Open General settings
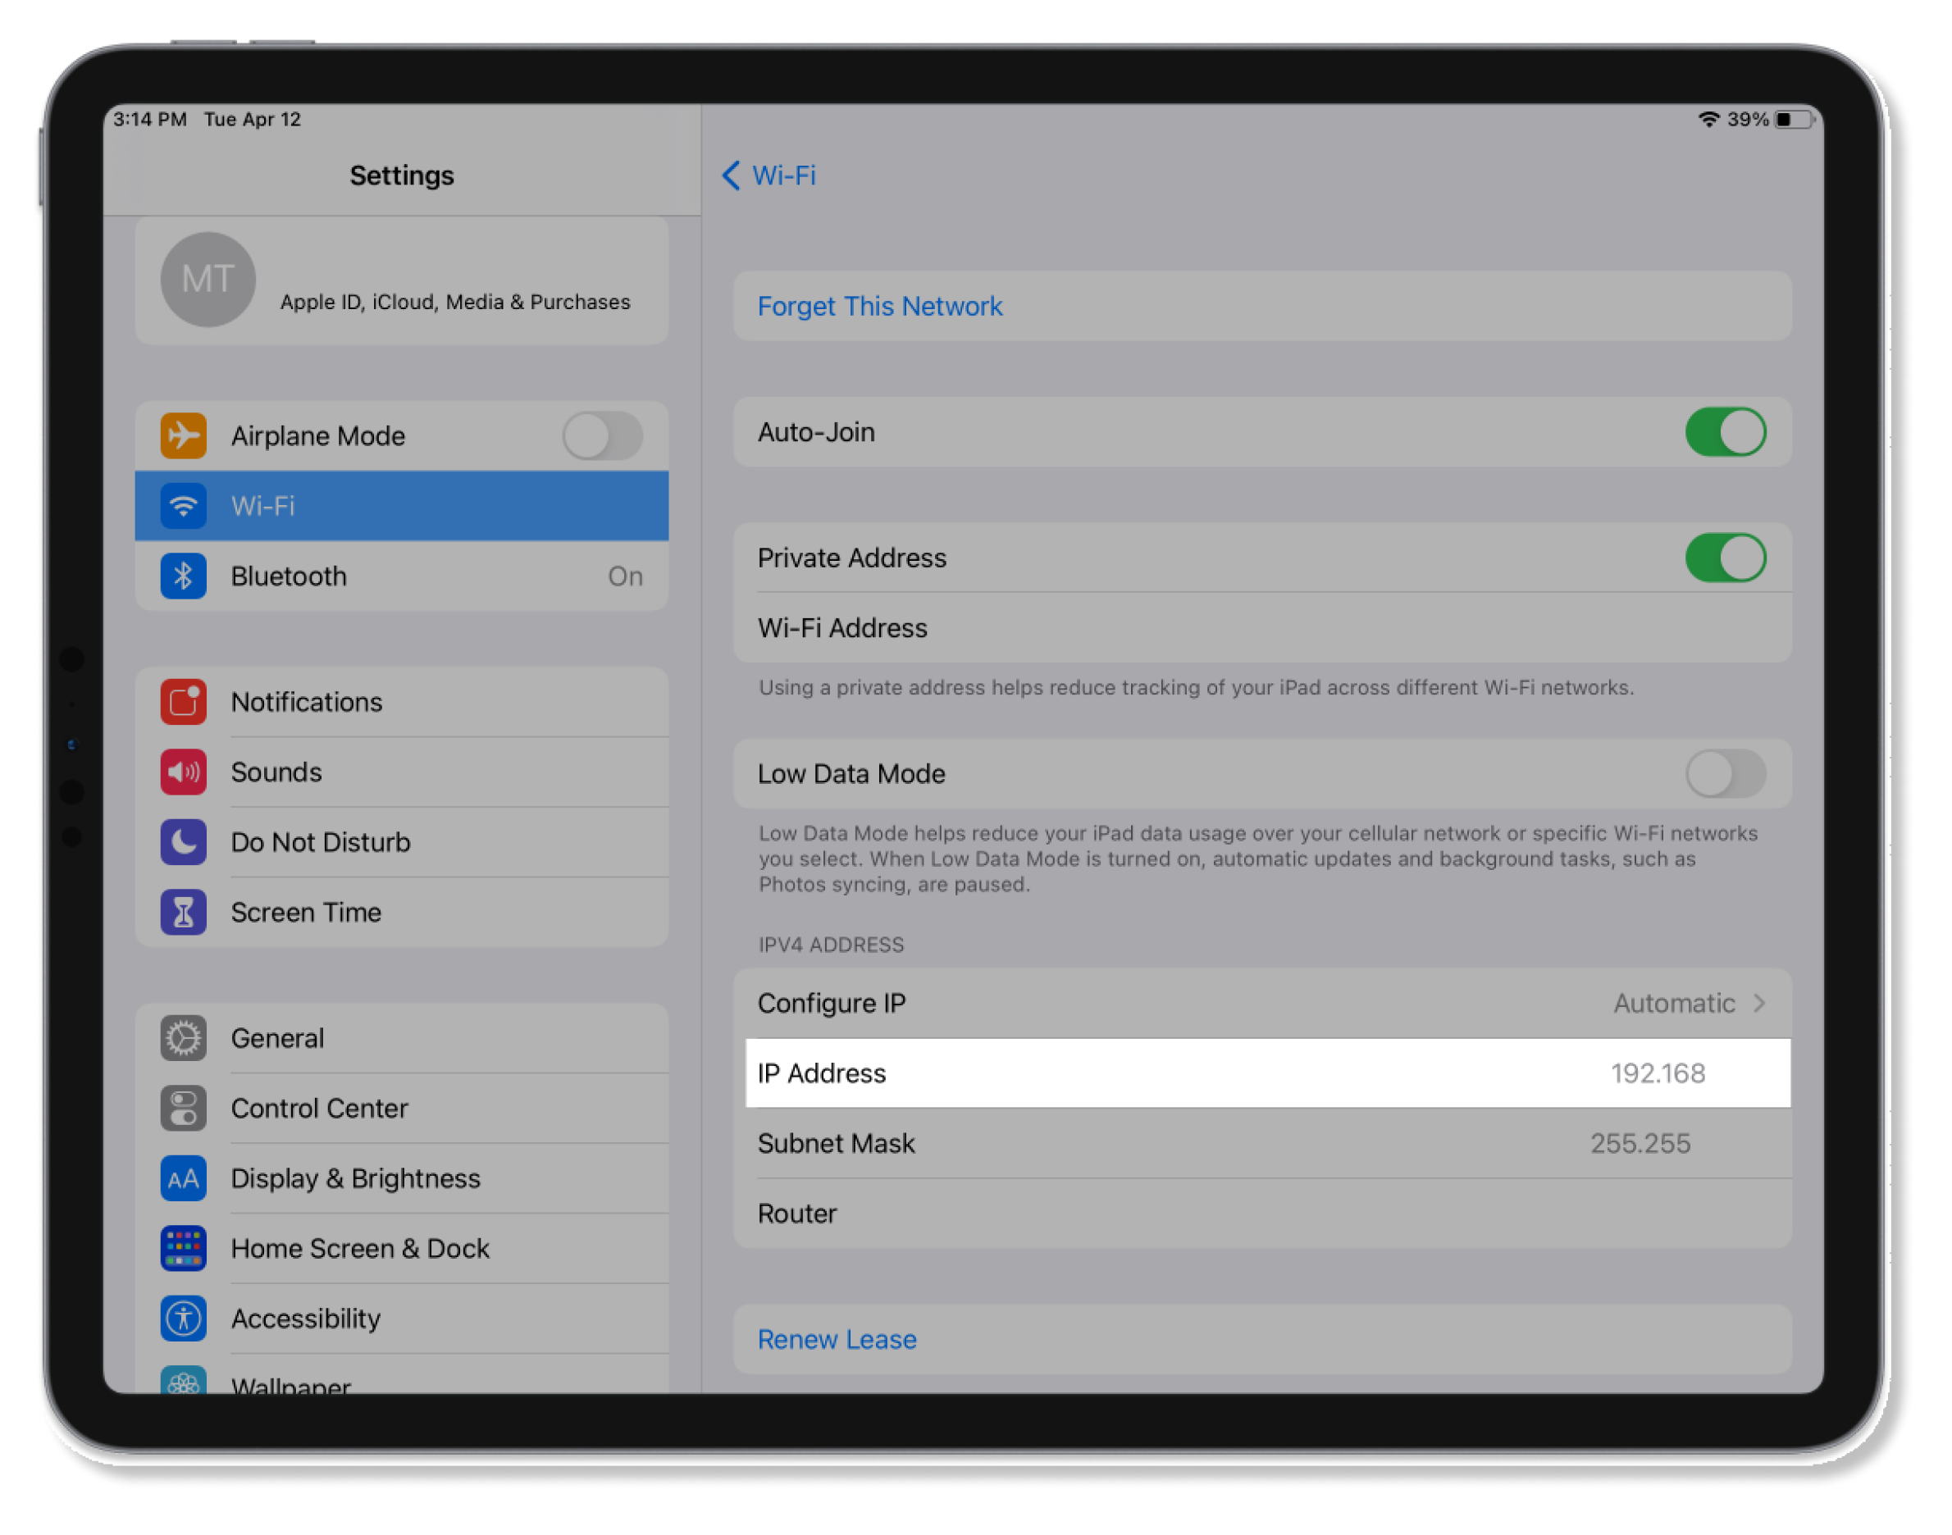Viewport: 1952px width, 1535px height. coord(402,1038)
